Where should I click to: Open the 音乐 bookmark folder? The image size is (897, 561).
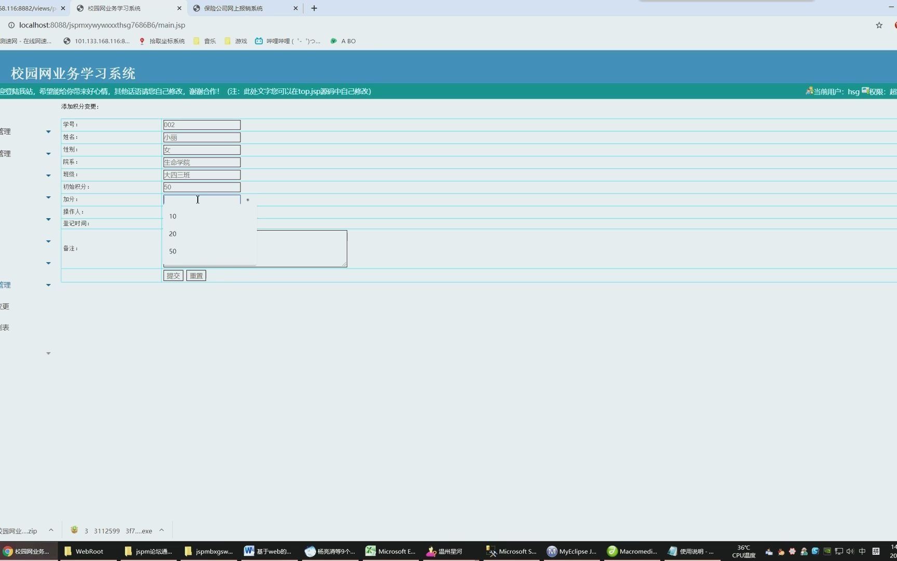205,41
